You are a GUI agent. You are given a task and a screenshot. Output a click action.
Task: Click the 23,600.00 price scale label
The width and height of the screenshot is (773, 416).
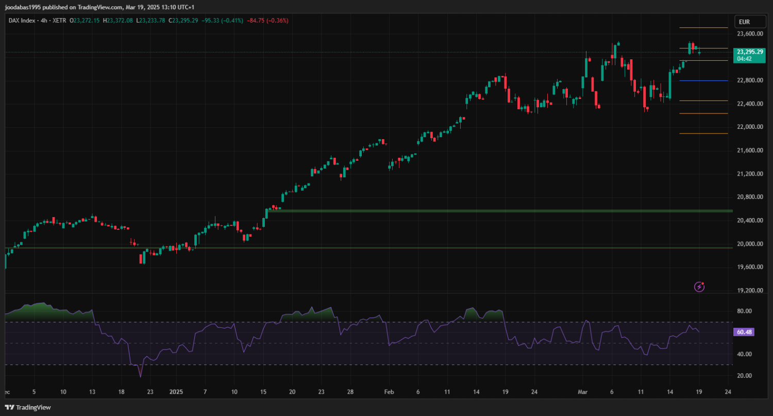pyautogui.click(x=750, y=34)
